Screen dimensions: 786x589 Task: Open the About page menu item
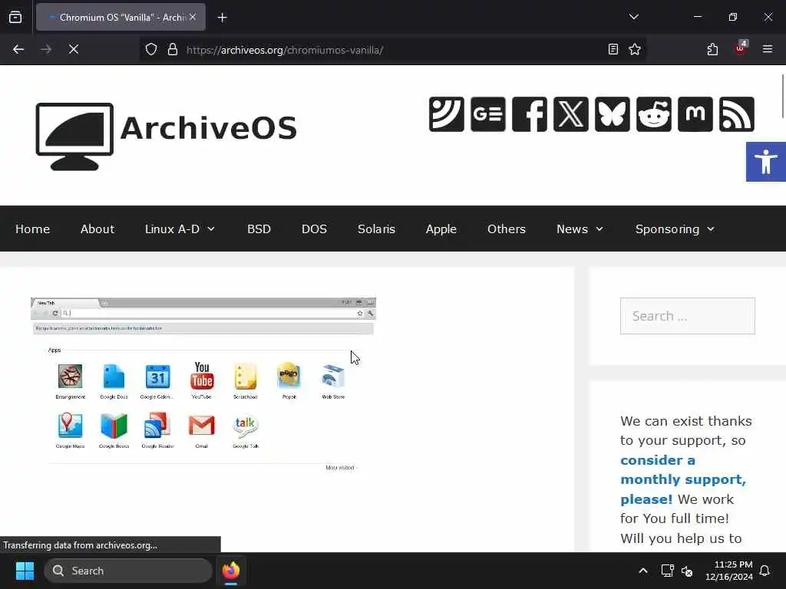pyautogui.click(x=97, y=229)
